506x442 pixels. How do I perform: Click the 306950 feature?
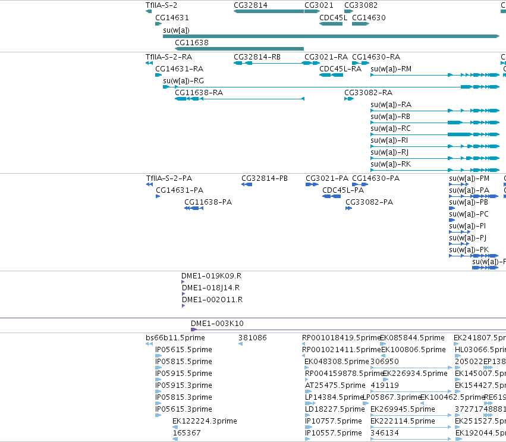pos(385,362)
